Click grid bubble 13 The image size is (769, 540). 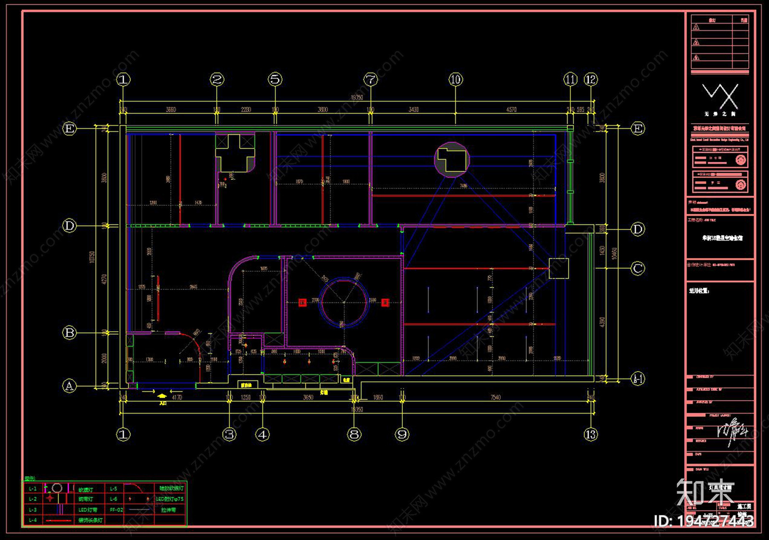click(591, 435)
